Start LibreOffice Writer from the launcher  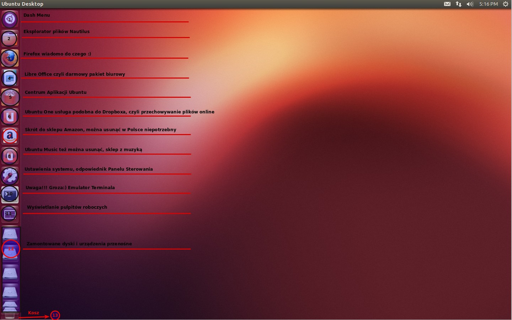(10, 78)
